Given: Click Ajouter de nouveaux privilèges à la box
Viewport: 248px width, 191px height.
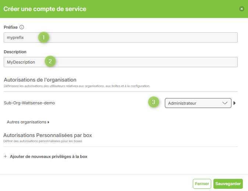Looking at the screenshot, I should point(49,156).
